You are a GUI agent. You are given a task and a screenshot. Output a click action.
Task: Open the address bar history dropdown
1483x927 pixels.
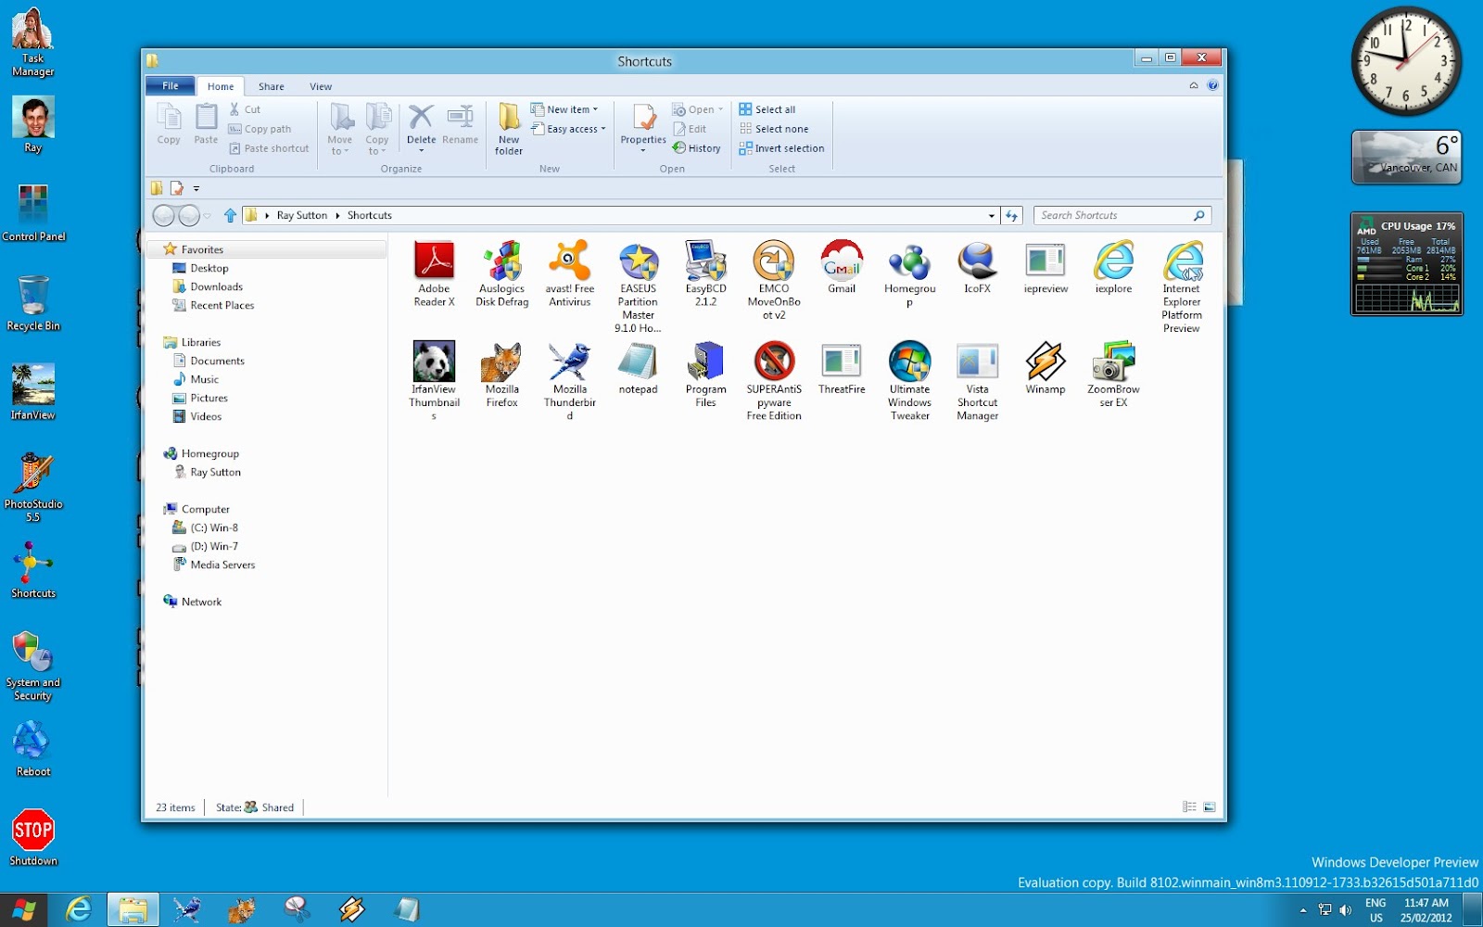click(991, 215)
